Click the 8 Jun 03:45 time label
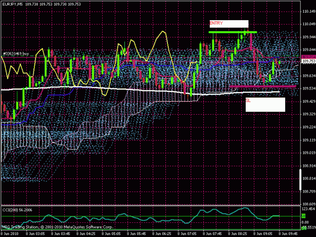The image size is (316, 237). point(61,234)
